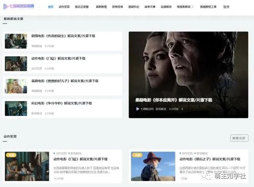Click the 动作犯罪 section heading
Viewport: 254px width, 187px height.
[10, 137]
